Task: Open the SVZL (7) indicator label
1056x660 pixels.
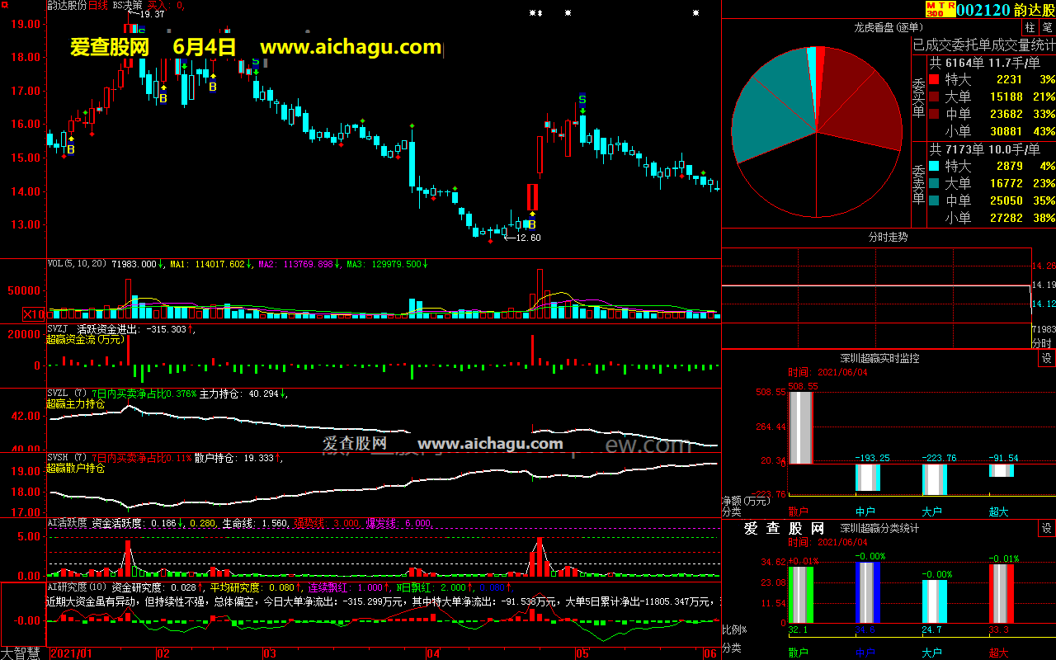Action: [67, 394]
